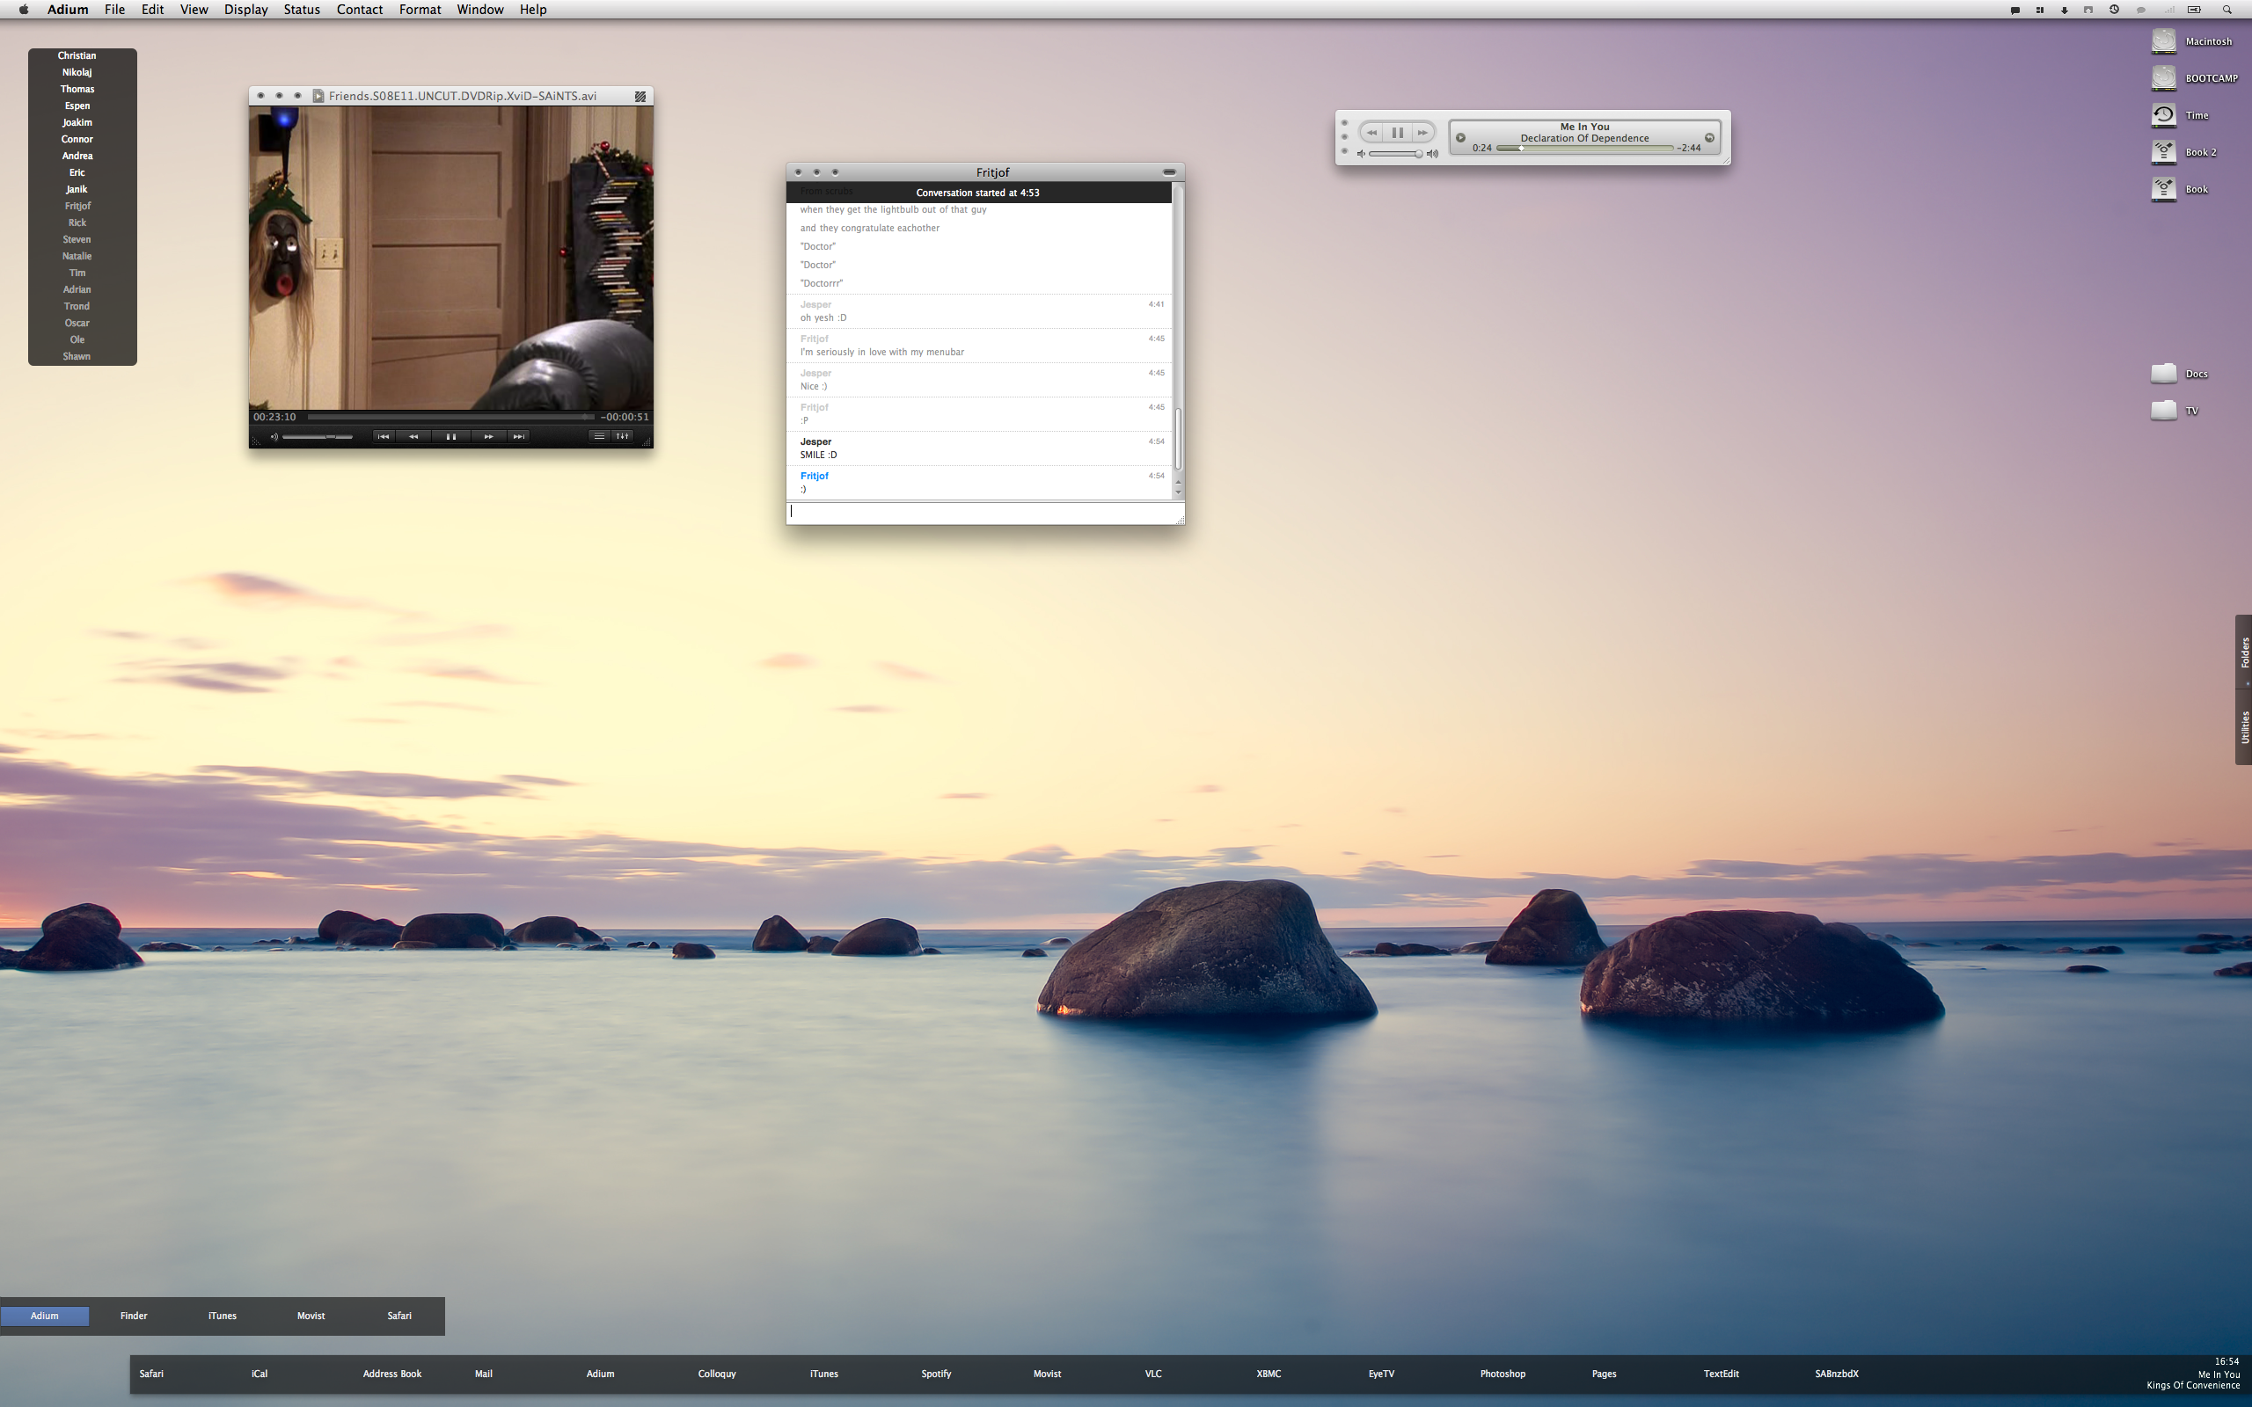Click the Fritjof chat window scrollbar

1178,339
